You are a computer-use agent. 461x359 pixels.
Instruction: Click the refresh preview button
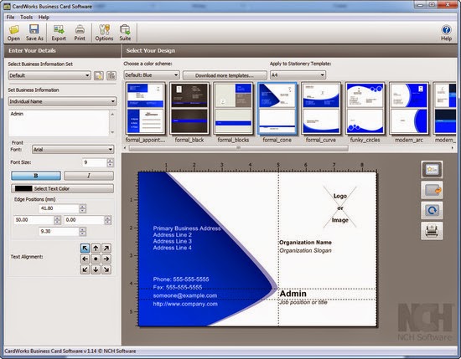click(432, 211)
